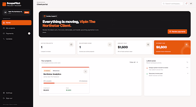Viewport: 196px width, 107px height.
Task: Click the Active Projects briefcase icon
Action: point(71,45)
